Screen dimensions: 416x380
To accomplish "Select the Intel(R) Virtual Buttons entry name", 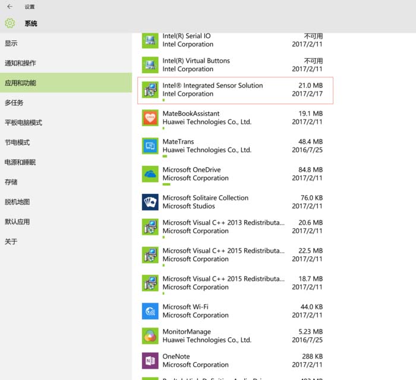I will point(196,61).
